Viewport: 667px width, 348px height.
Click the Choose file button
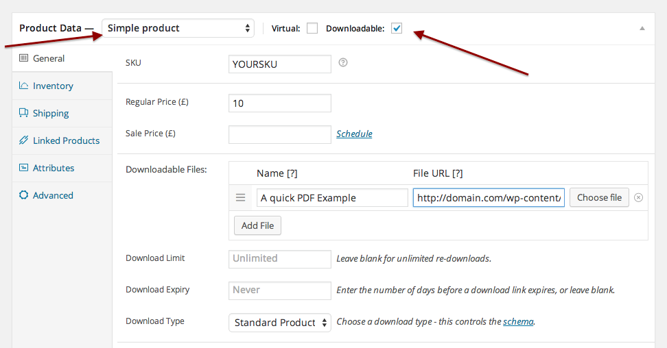coord(599,197)
